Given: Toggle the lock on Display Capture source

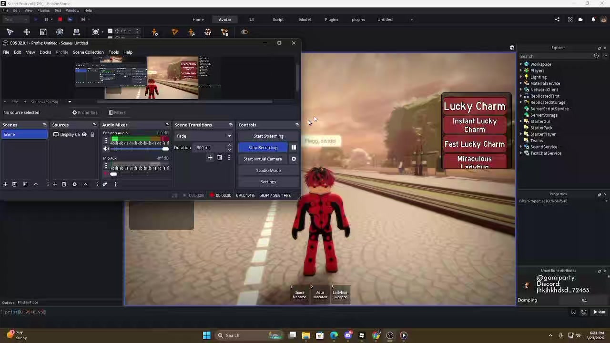Looking at the screenshot, I should click(x=92, y=135).
